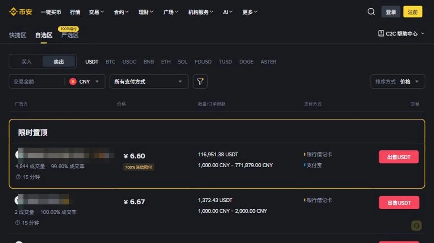The width and height of the screenshot is (434, 243).
Task: Expand the 更多 menu
Action: click(250, 12)
